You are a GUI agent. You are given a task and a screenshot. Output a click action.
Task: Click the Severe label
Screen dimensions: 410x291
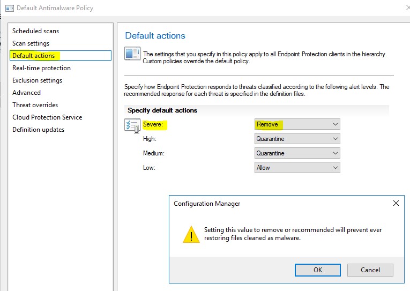pyautogui.click(x=153, y=124)
